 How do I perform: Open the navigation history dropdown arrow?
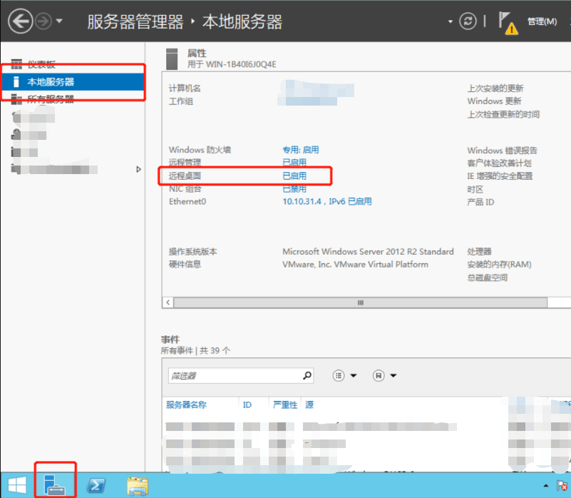[x=59, y=21]
